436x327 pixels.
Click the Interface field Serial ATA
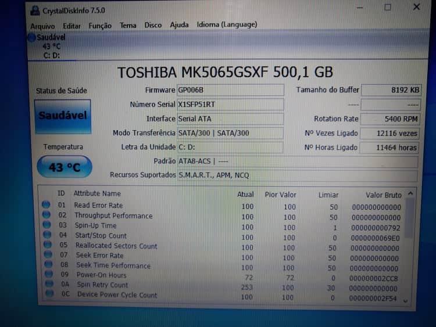pyautogui.click(x=231, y=119)
